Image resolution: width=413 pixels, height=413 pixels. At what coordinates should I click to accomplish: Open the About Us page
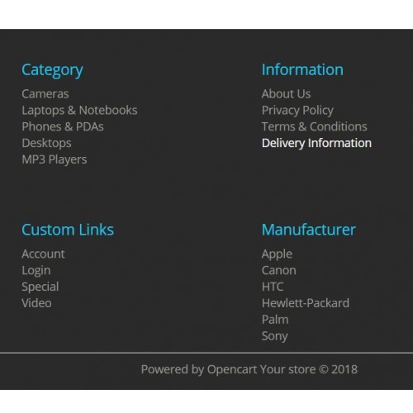[286, 94]
